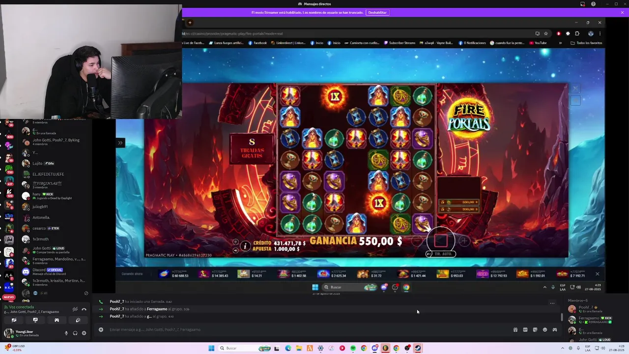Open the emoji picker

pyautogui.click(x=545, y=329)
